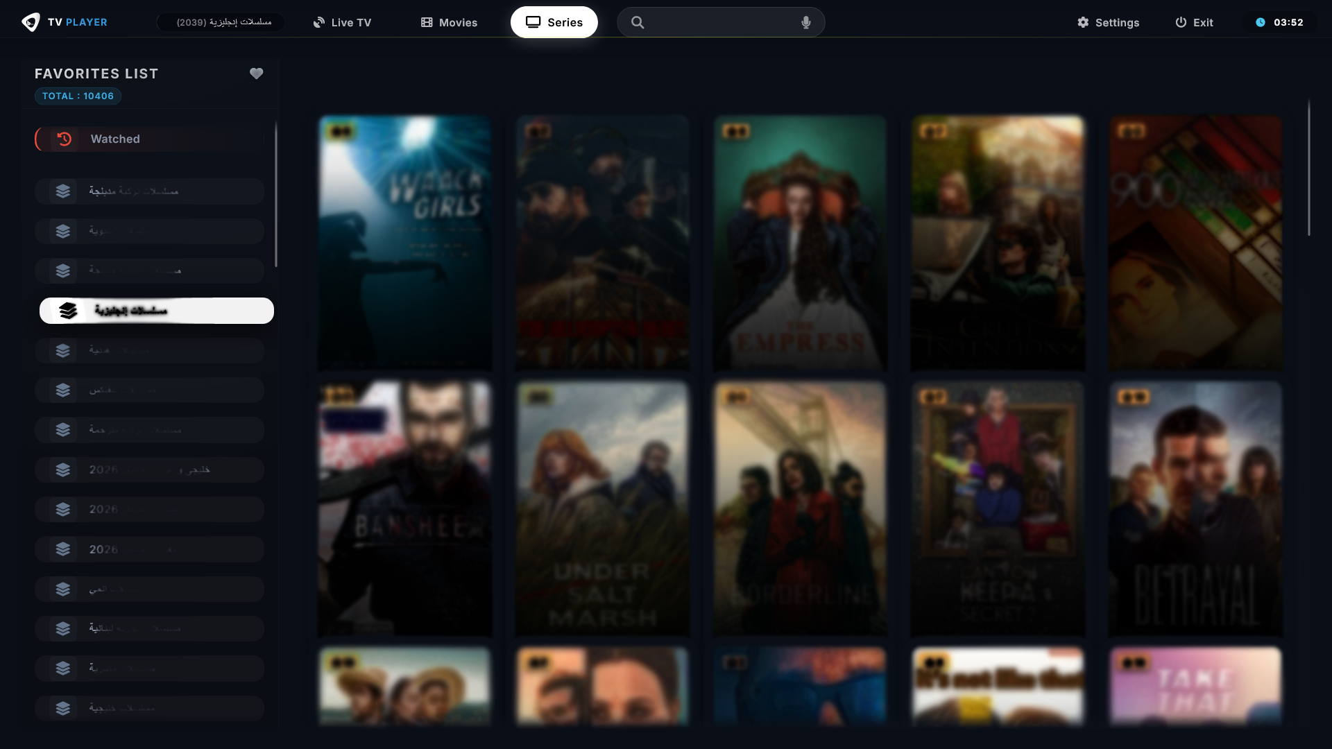1332x749 pixels.
Task: Switch to the Movies section
Action: 457,22
